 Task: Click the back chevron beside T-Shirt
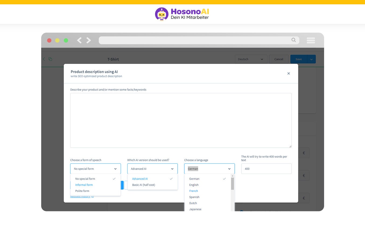tap(44, 59)
